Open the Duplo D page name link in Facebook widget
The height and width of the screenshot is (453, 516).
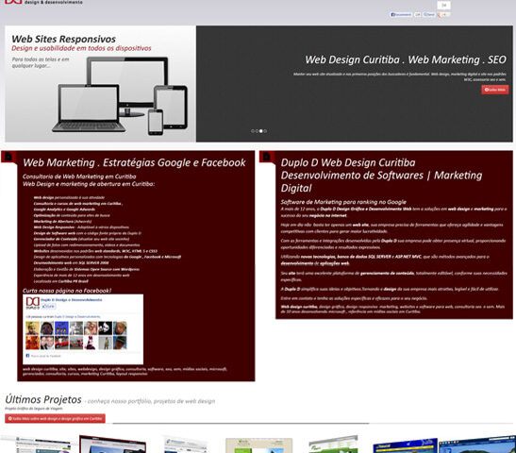click(72, 299)
